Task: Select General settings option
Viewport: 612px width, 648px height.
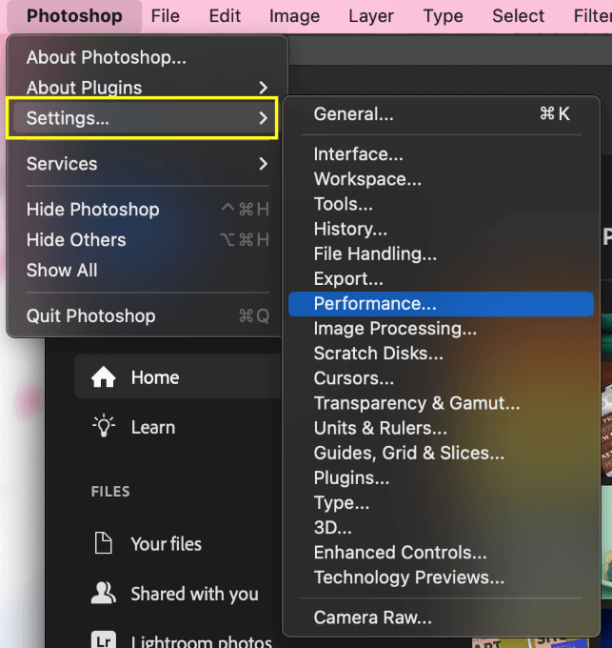Action: point(441,114)
